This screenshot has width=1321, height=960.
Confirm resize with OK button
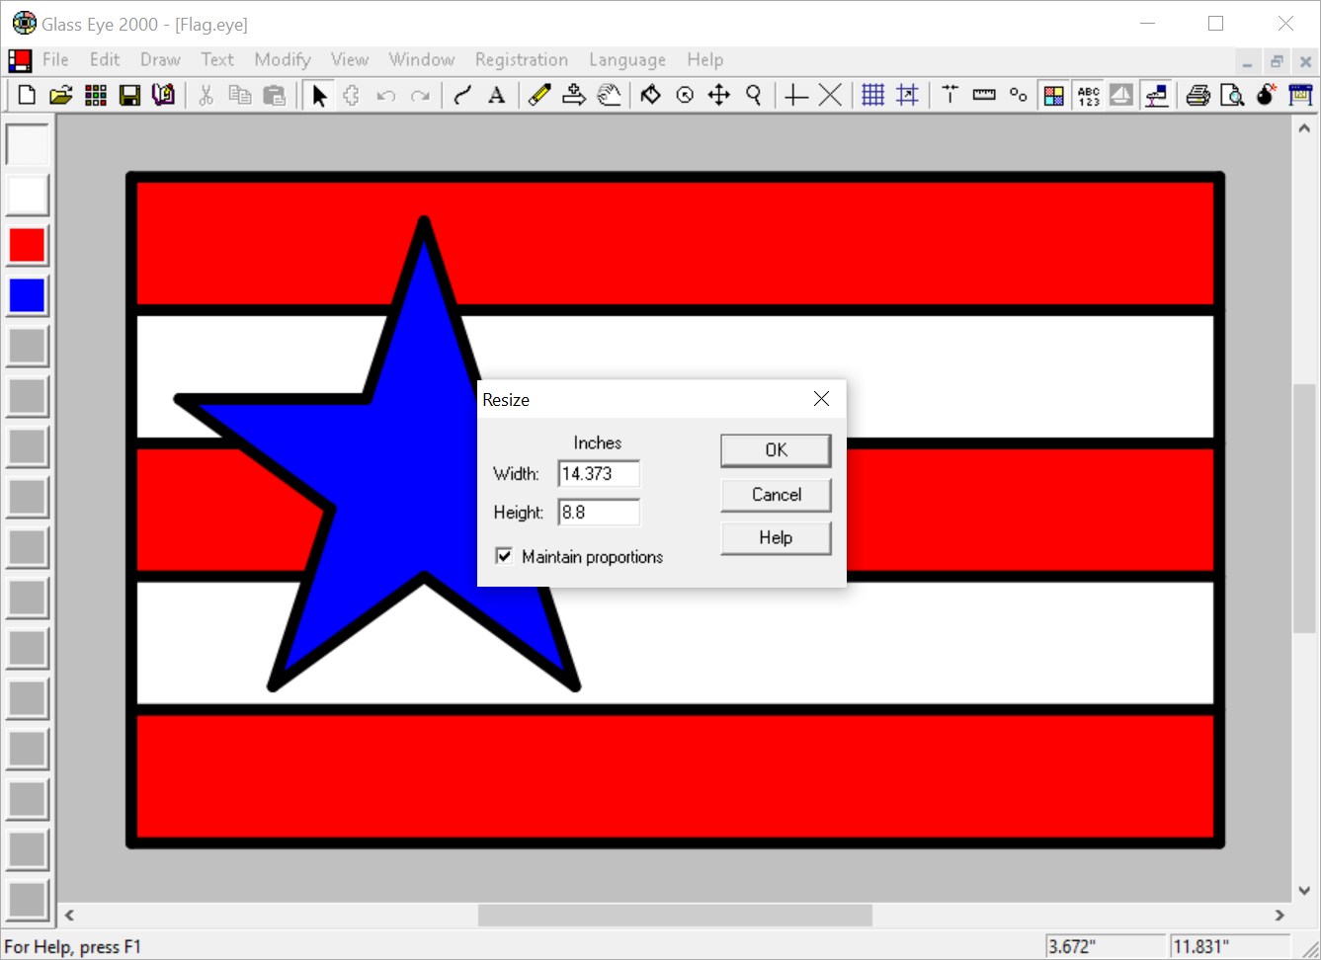(776, 450)
